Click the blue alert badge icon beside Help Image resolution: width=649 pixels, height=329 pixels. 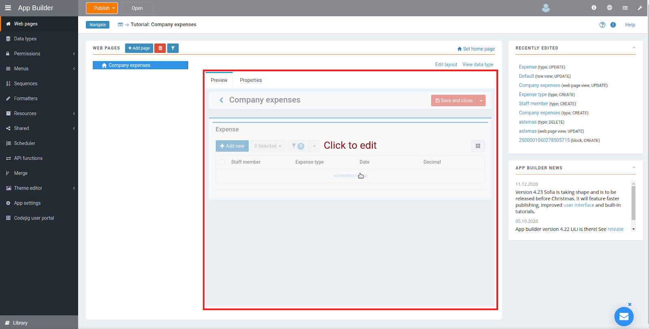(x=613, y=25)
